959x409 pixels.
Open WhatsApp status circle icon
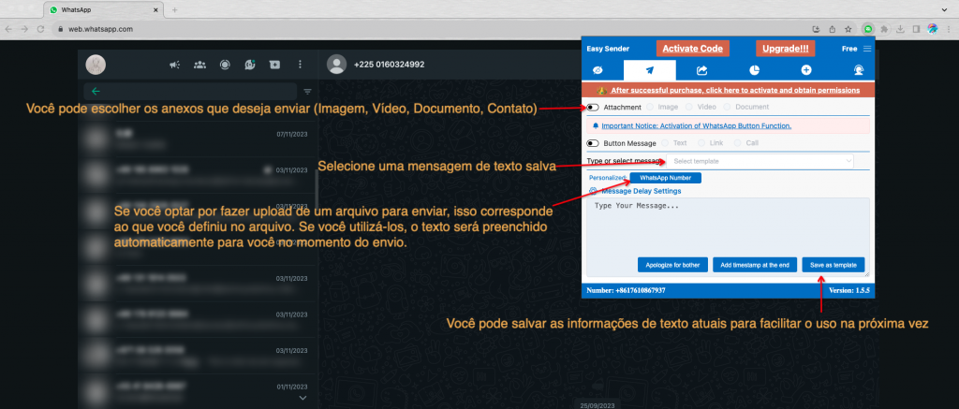pos(225,65)
